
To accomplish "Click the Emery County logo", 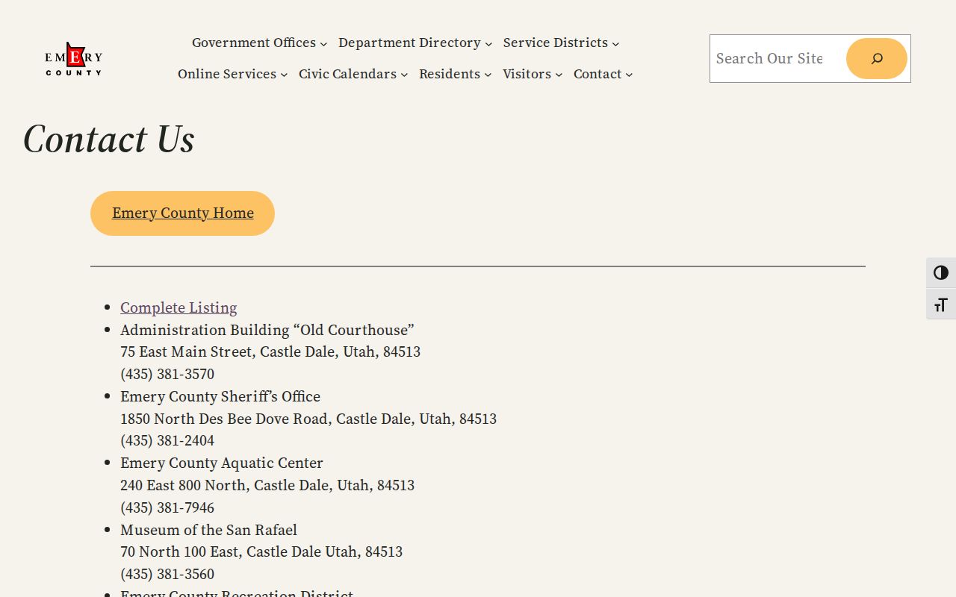I will pyautogui.click(x=73, y=59).
